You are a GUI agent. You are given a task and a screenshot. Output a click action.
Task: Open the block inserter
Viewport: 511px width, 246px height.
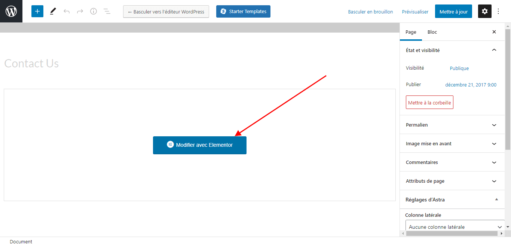click(x=37, y=11)
